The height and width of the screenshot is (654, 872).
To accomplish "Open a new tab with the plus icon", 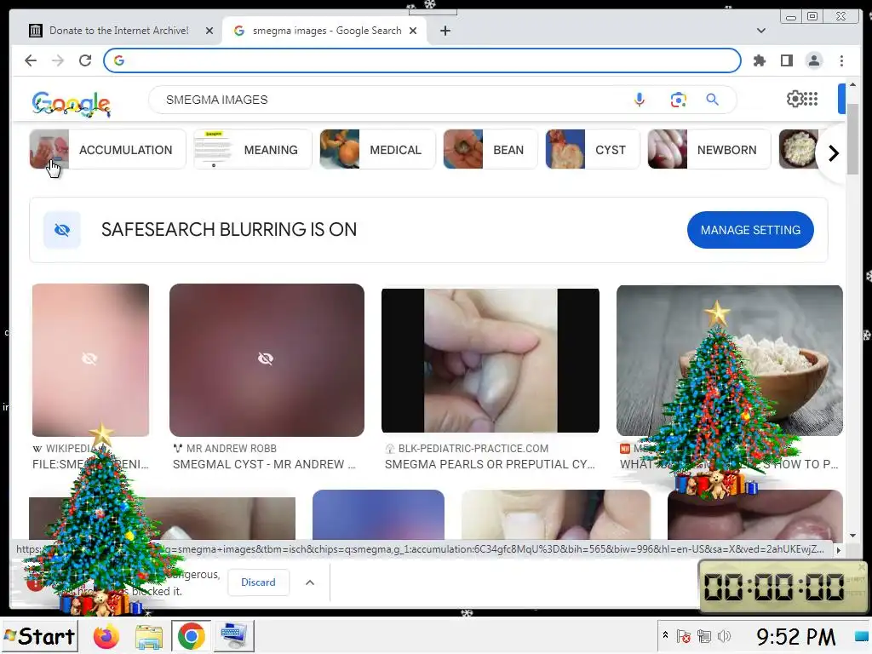I will pos(445,31).
